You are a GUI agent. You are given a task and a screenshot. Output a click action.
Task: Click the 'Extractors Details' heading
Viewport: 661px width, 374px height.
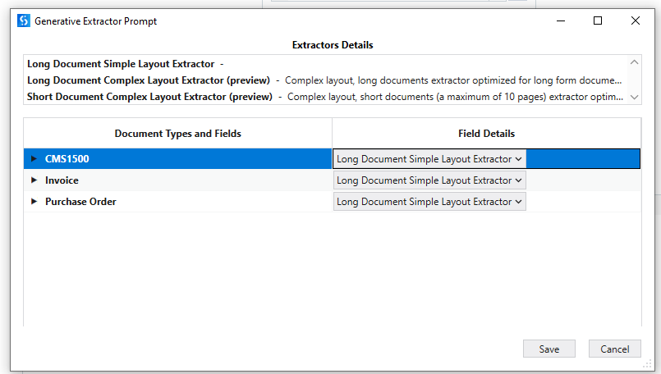(x=333, y=45)
